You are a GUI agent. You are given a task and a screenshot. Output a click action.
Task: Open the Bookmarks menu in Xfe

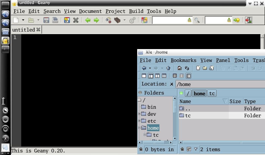[183, 60]
